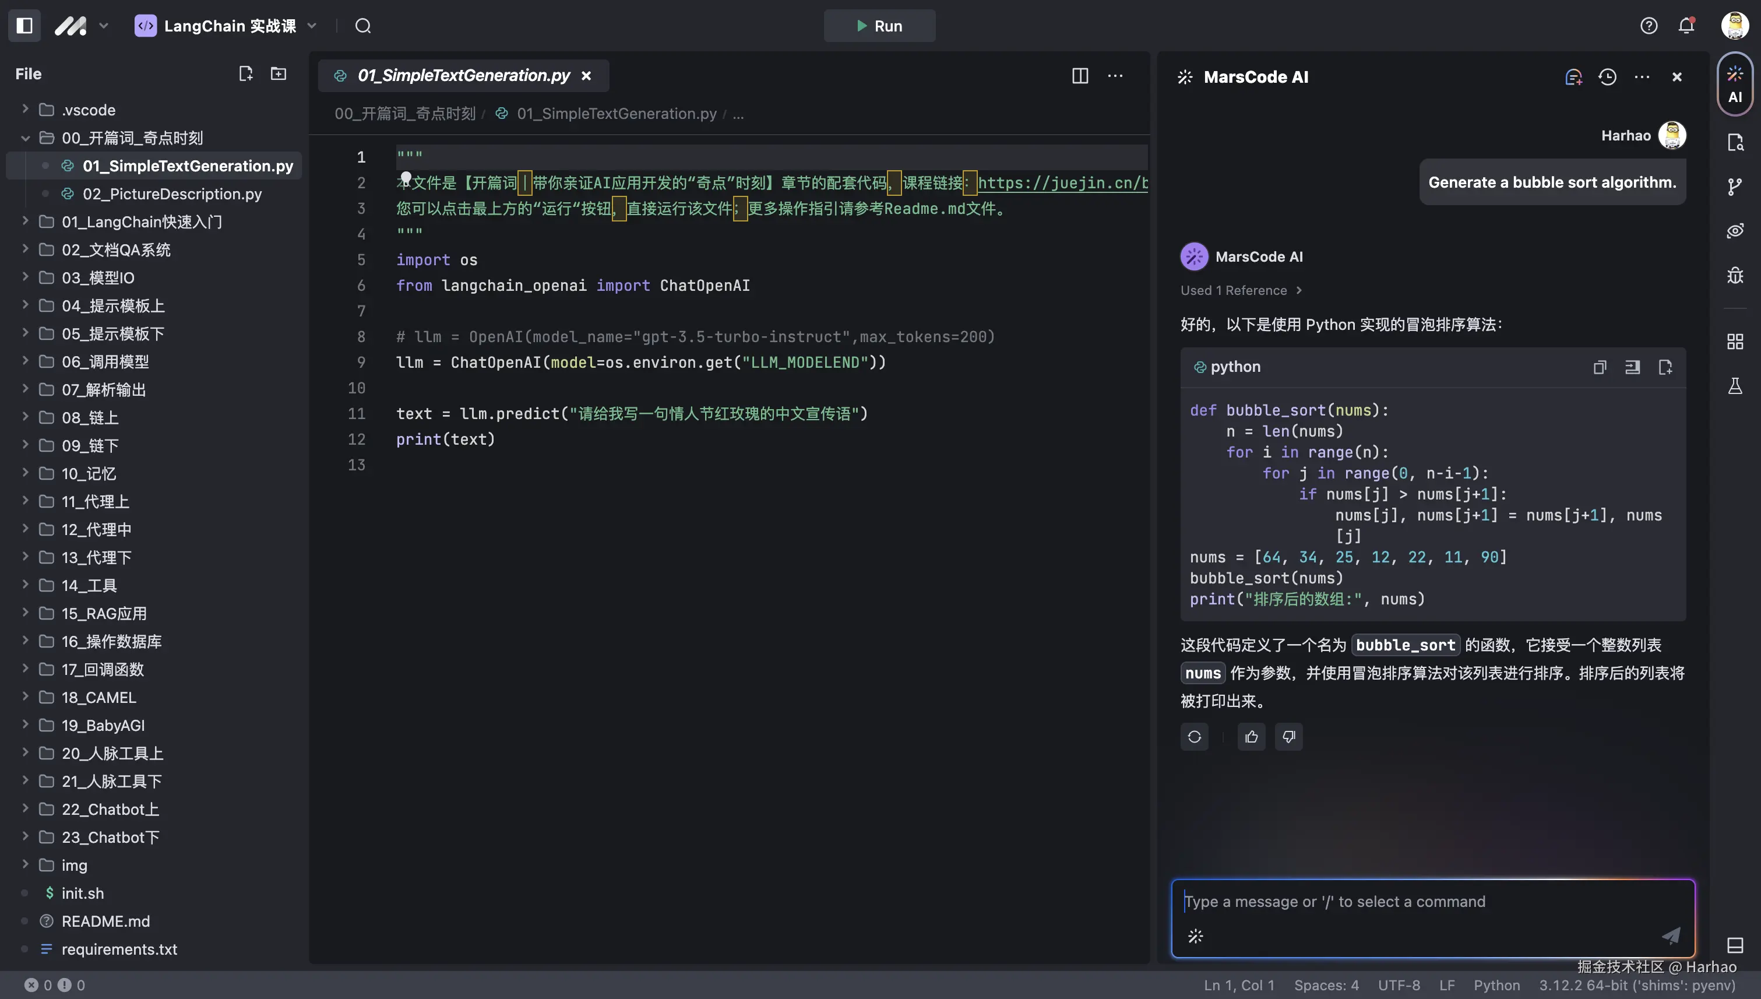Toggle split editor layout

1080,75
